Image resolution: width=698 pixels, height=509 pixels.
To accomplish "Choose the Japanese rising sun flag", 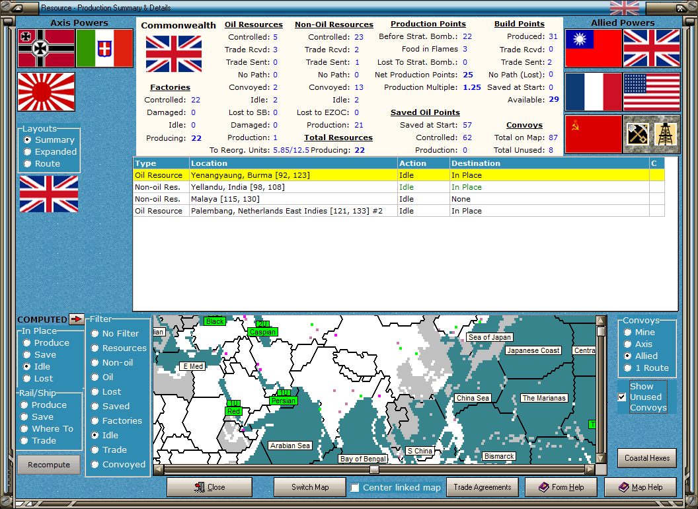I will (46, 92).
